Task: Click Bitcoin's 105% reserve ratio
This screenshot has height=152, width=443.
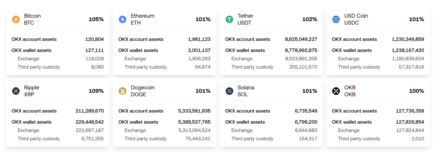Action: coord(96,19)
